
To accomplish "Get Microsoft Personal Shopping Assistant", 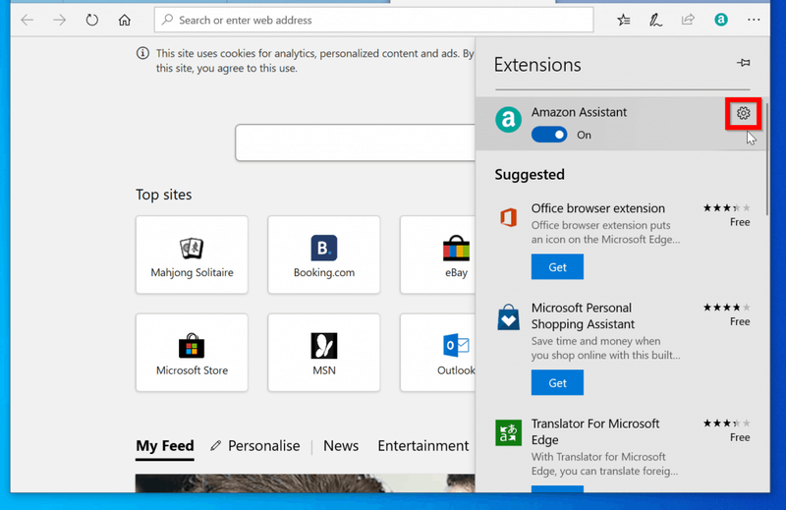I will pyautogui.click(x=557, y=382).
